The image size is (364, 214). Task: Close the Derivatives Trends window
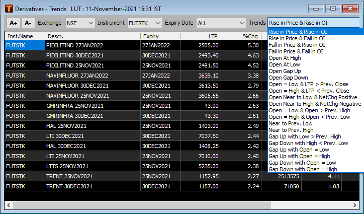[351, 9]
